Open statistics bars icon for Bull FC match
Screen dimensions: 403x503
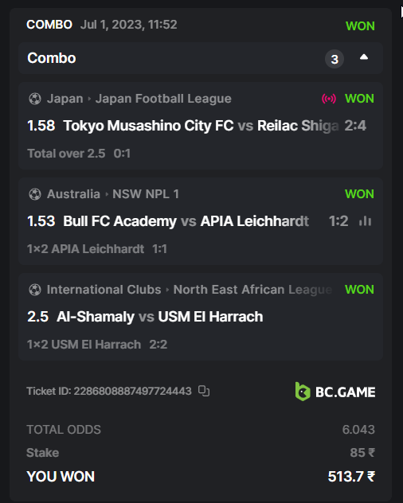[365, 221]
